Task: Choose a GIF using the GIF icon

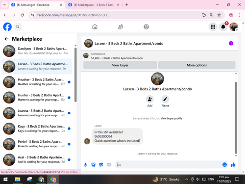Action: [109, 165]
